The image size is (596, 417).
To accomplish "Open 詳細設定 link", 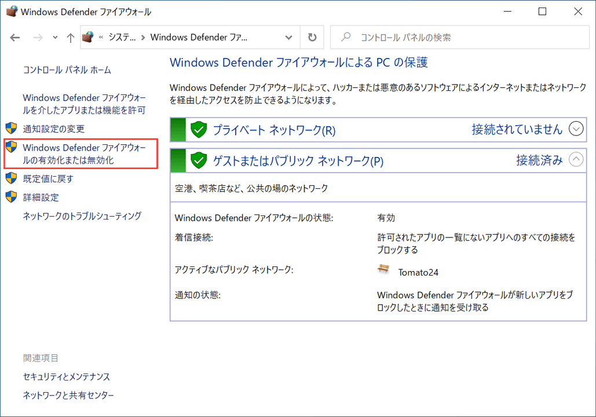I will [41, 197].
